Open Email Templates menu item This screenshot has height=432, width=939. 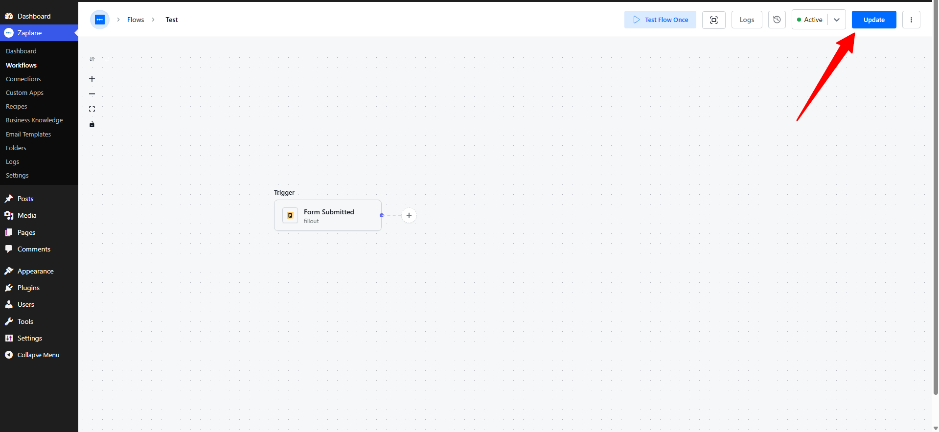click(28, 134)
